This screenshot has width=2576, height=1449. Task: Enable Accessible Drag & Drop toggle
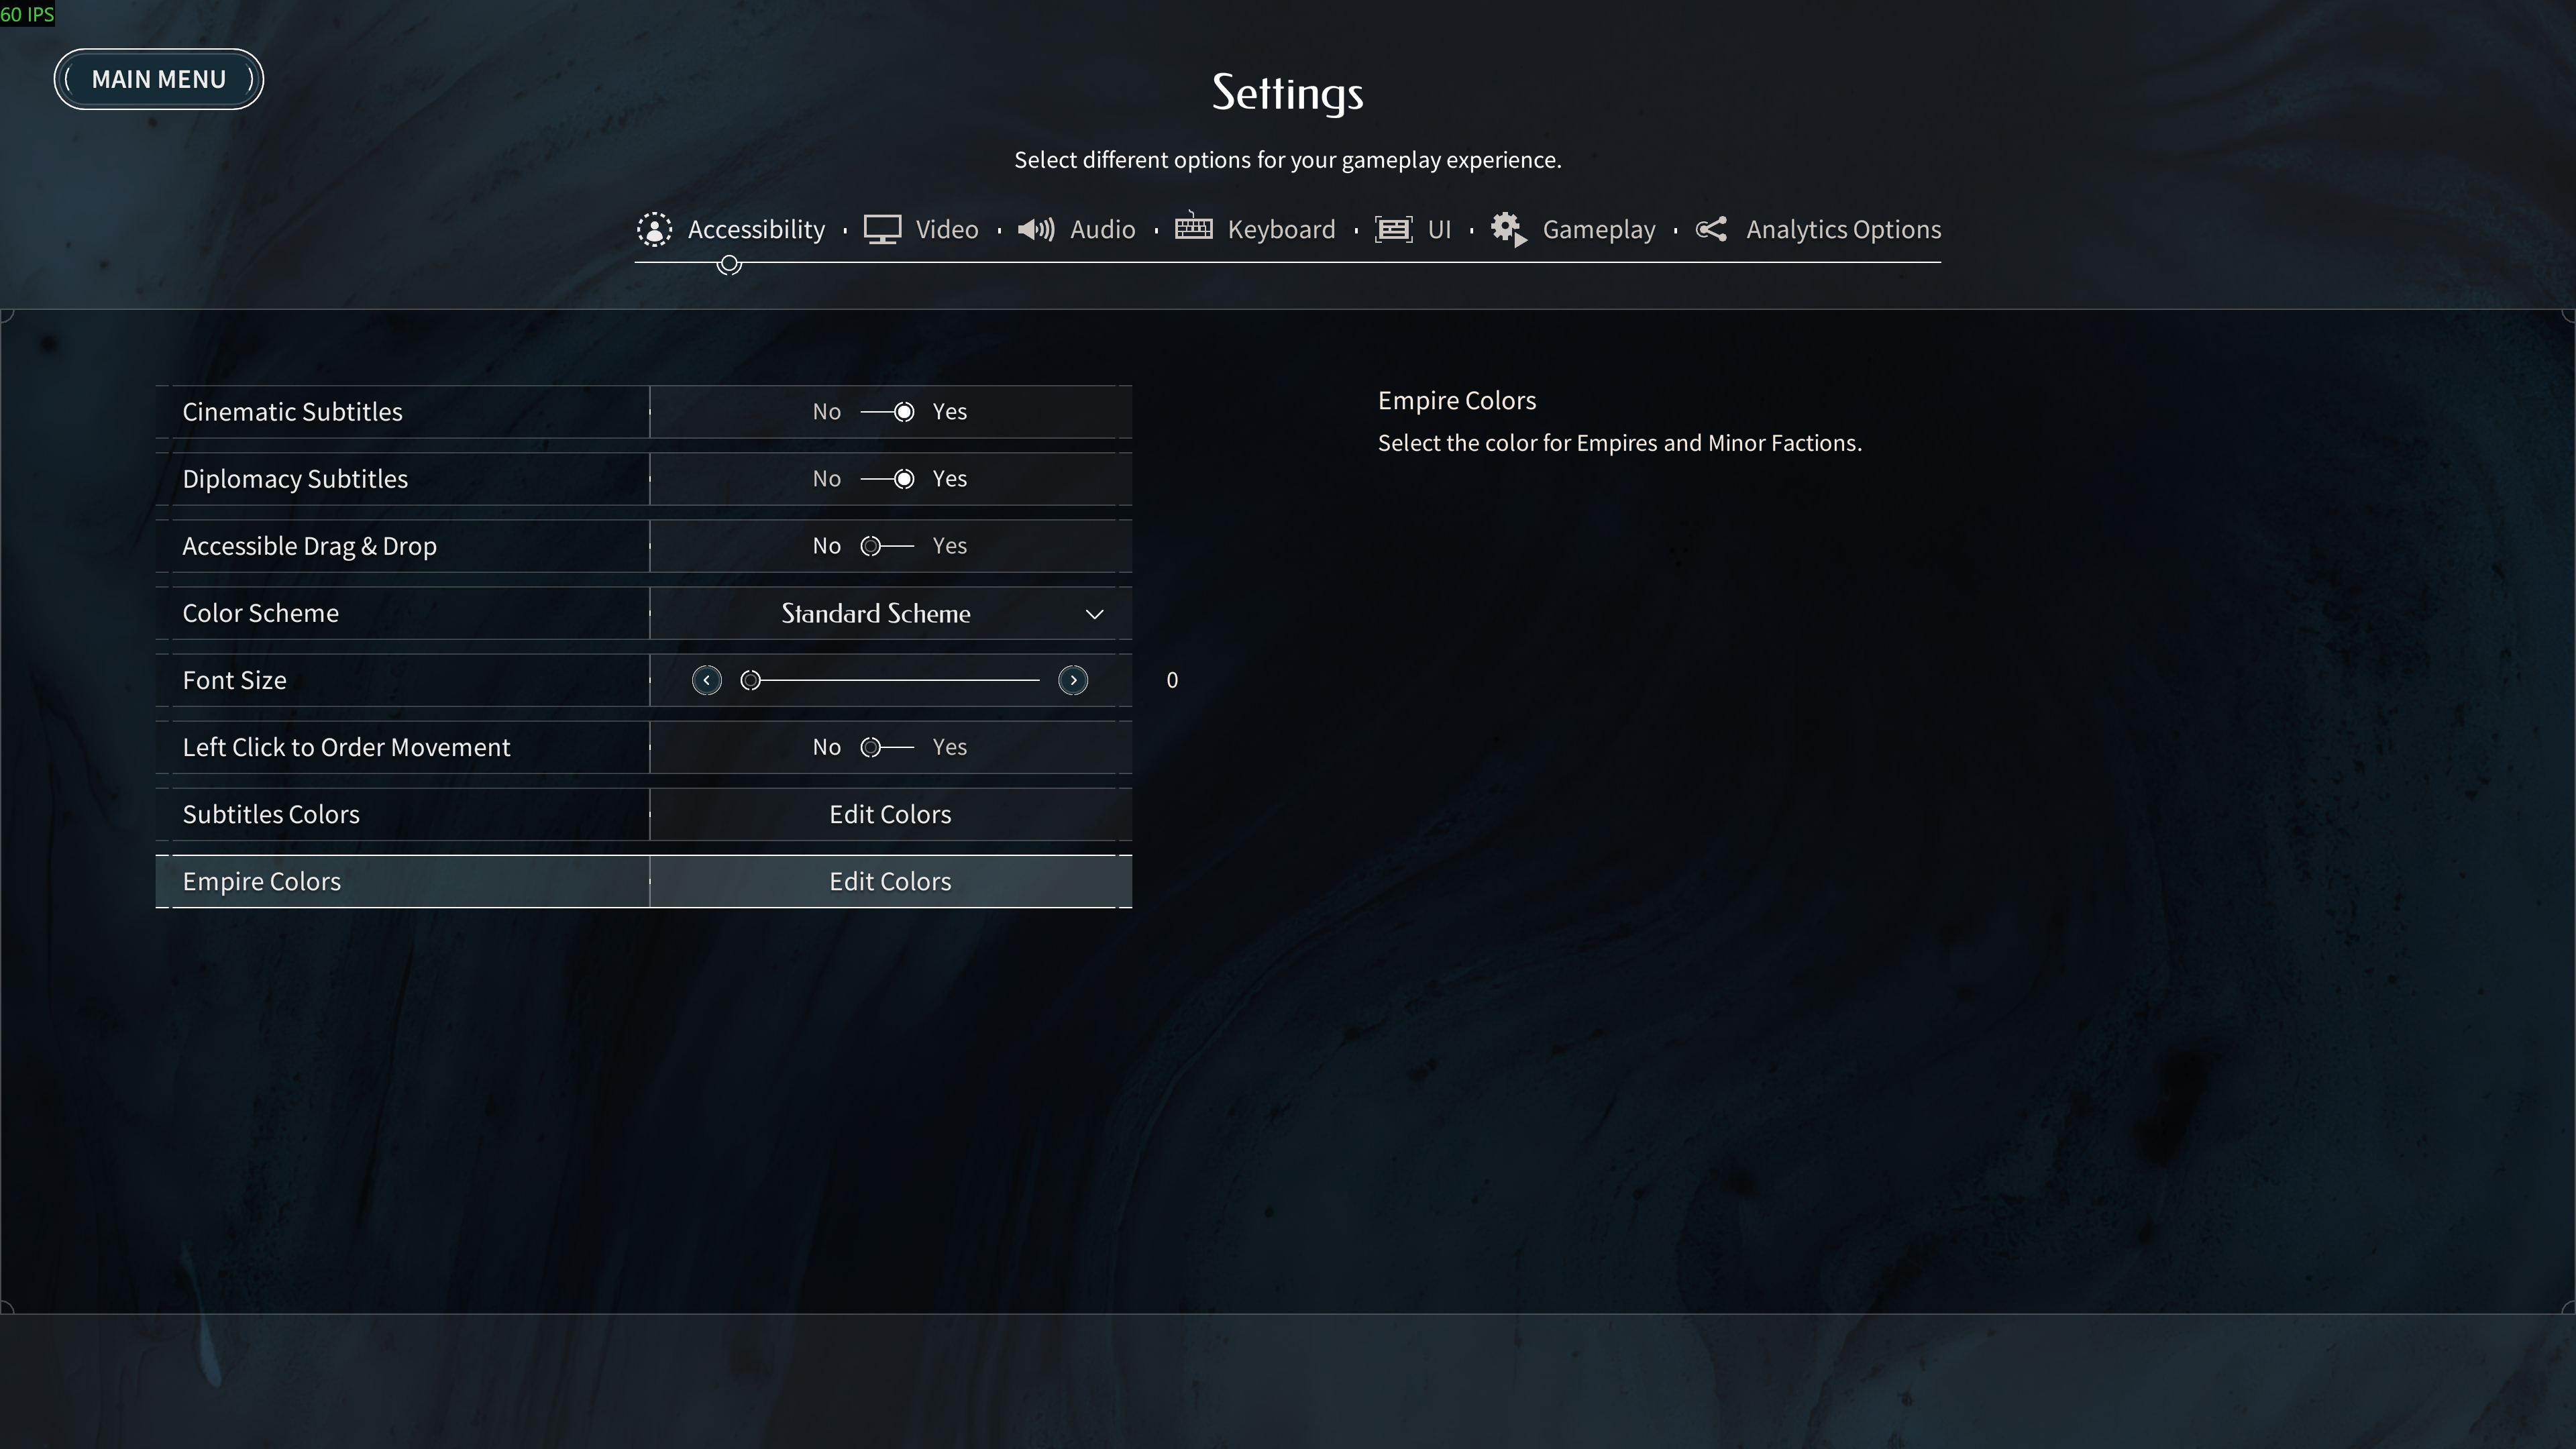click(x=888, y=546)
